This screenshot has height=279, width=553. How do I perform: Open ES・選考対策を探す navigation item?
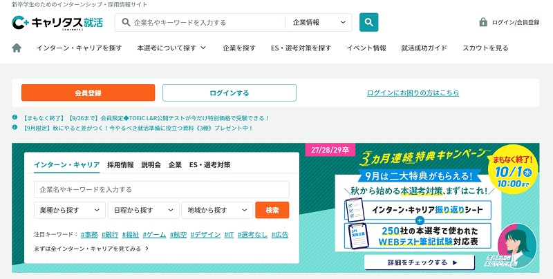(x=301, y=48)
